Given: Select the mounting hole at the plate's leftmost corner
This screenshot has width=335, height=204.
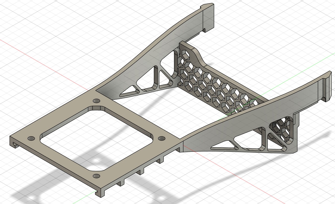Looking at the screenshot, I should pos(31,138).
